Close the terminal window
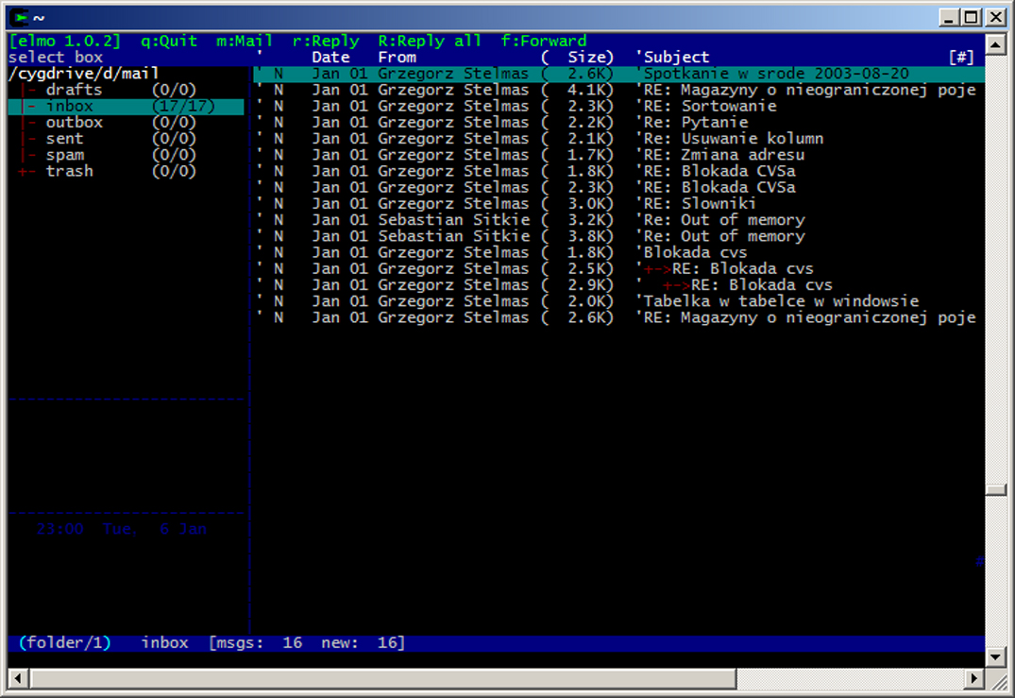Viewport: 1015px width, 698px height. click(995, 18)
